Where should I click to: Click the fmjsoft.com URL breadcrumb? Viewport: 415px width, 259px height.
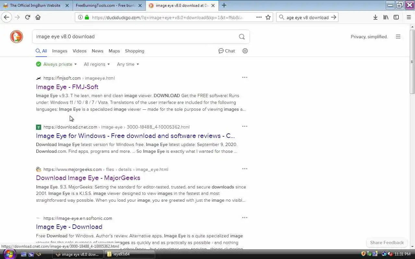point(62,78)
